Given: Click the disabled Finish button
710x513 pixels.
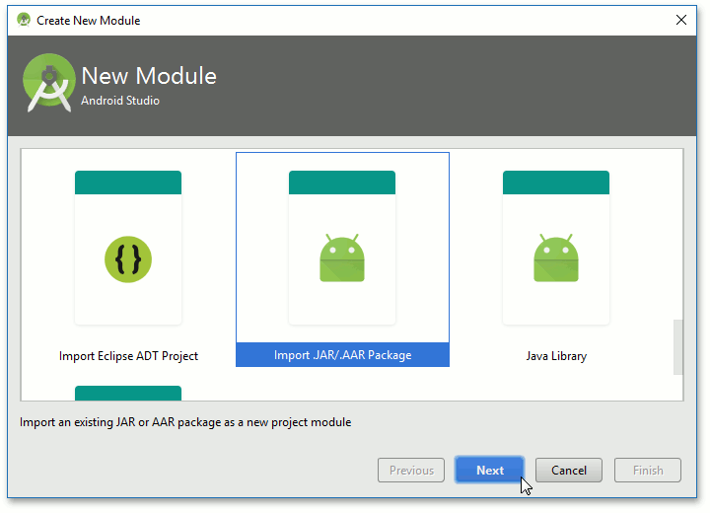Looking at the screenshot, I should coord(648,470).
